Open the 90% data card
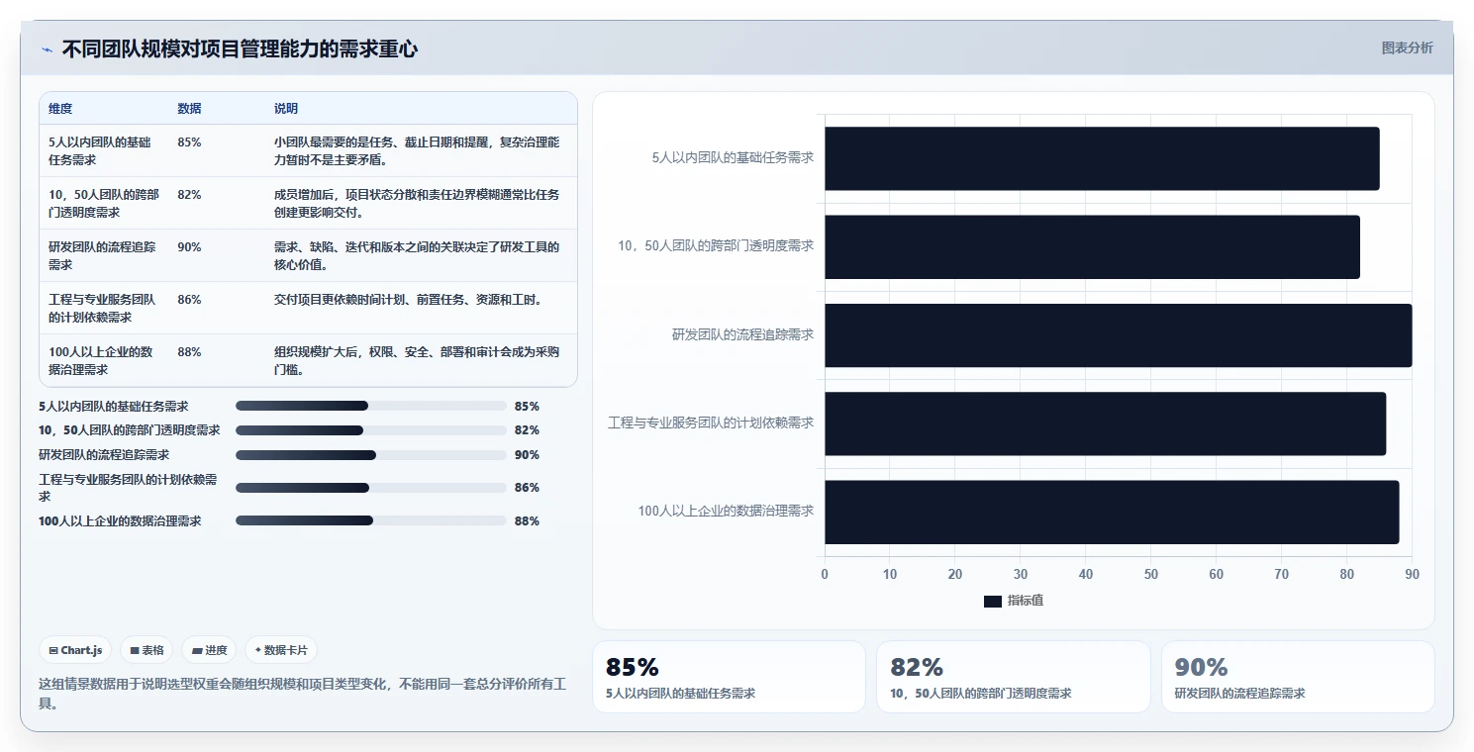Image resolution: width=1474 pixels, height=752 pixels. pyautogui.click(x=1298, y=677)
